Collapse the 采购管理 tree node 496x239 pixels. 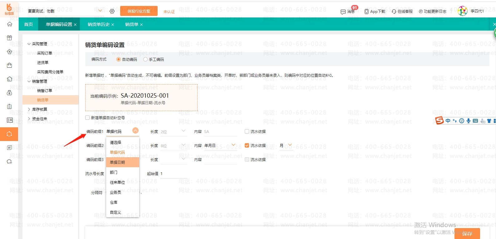pyautogui.click(x=29, y=44)
